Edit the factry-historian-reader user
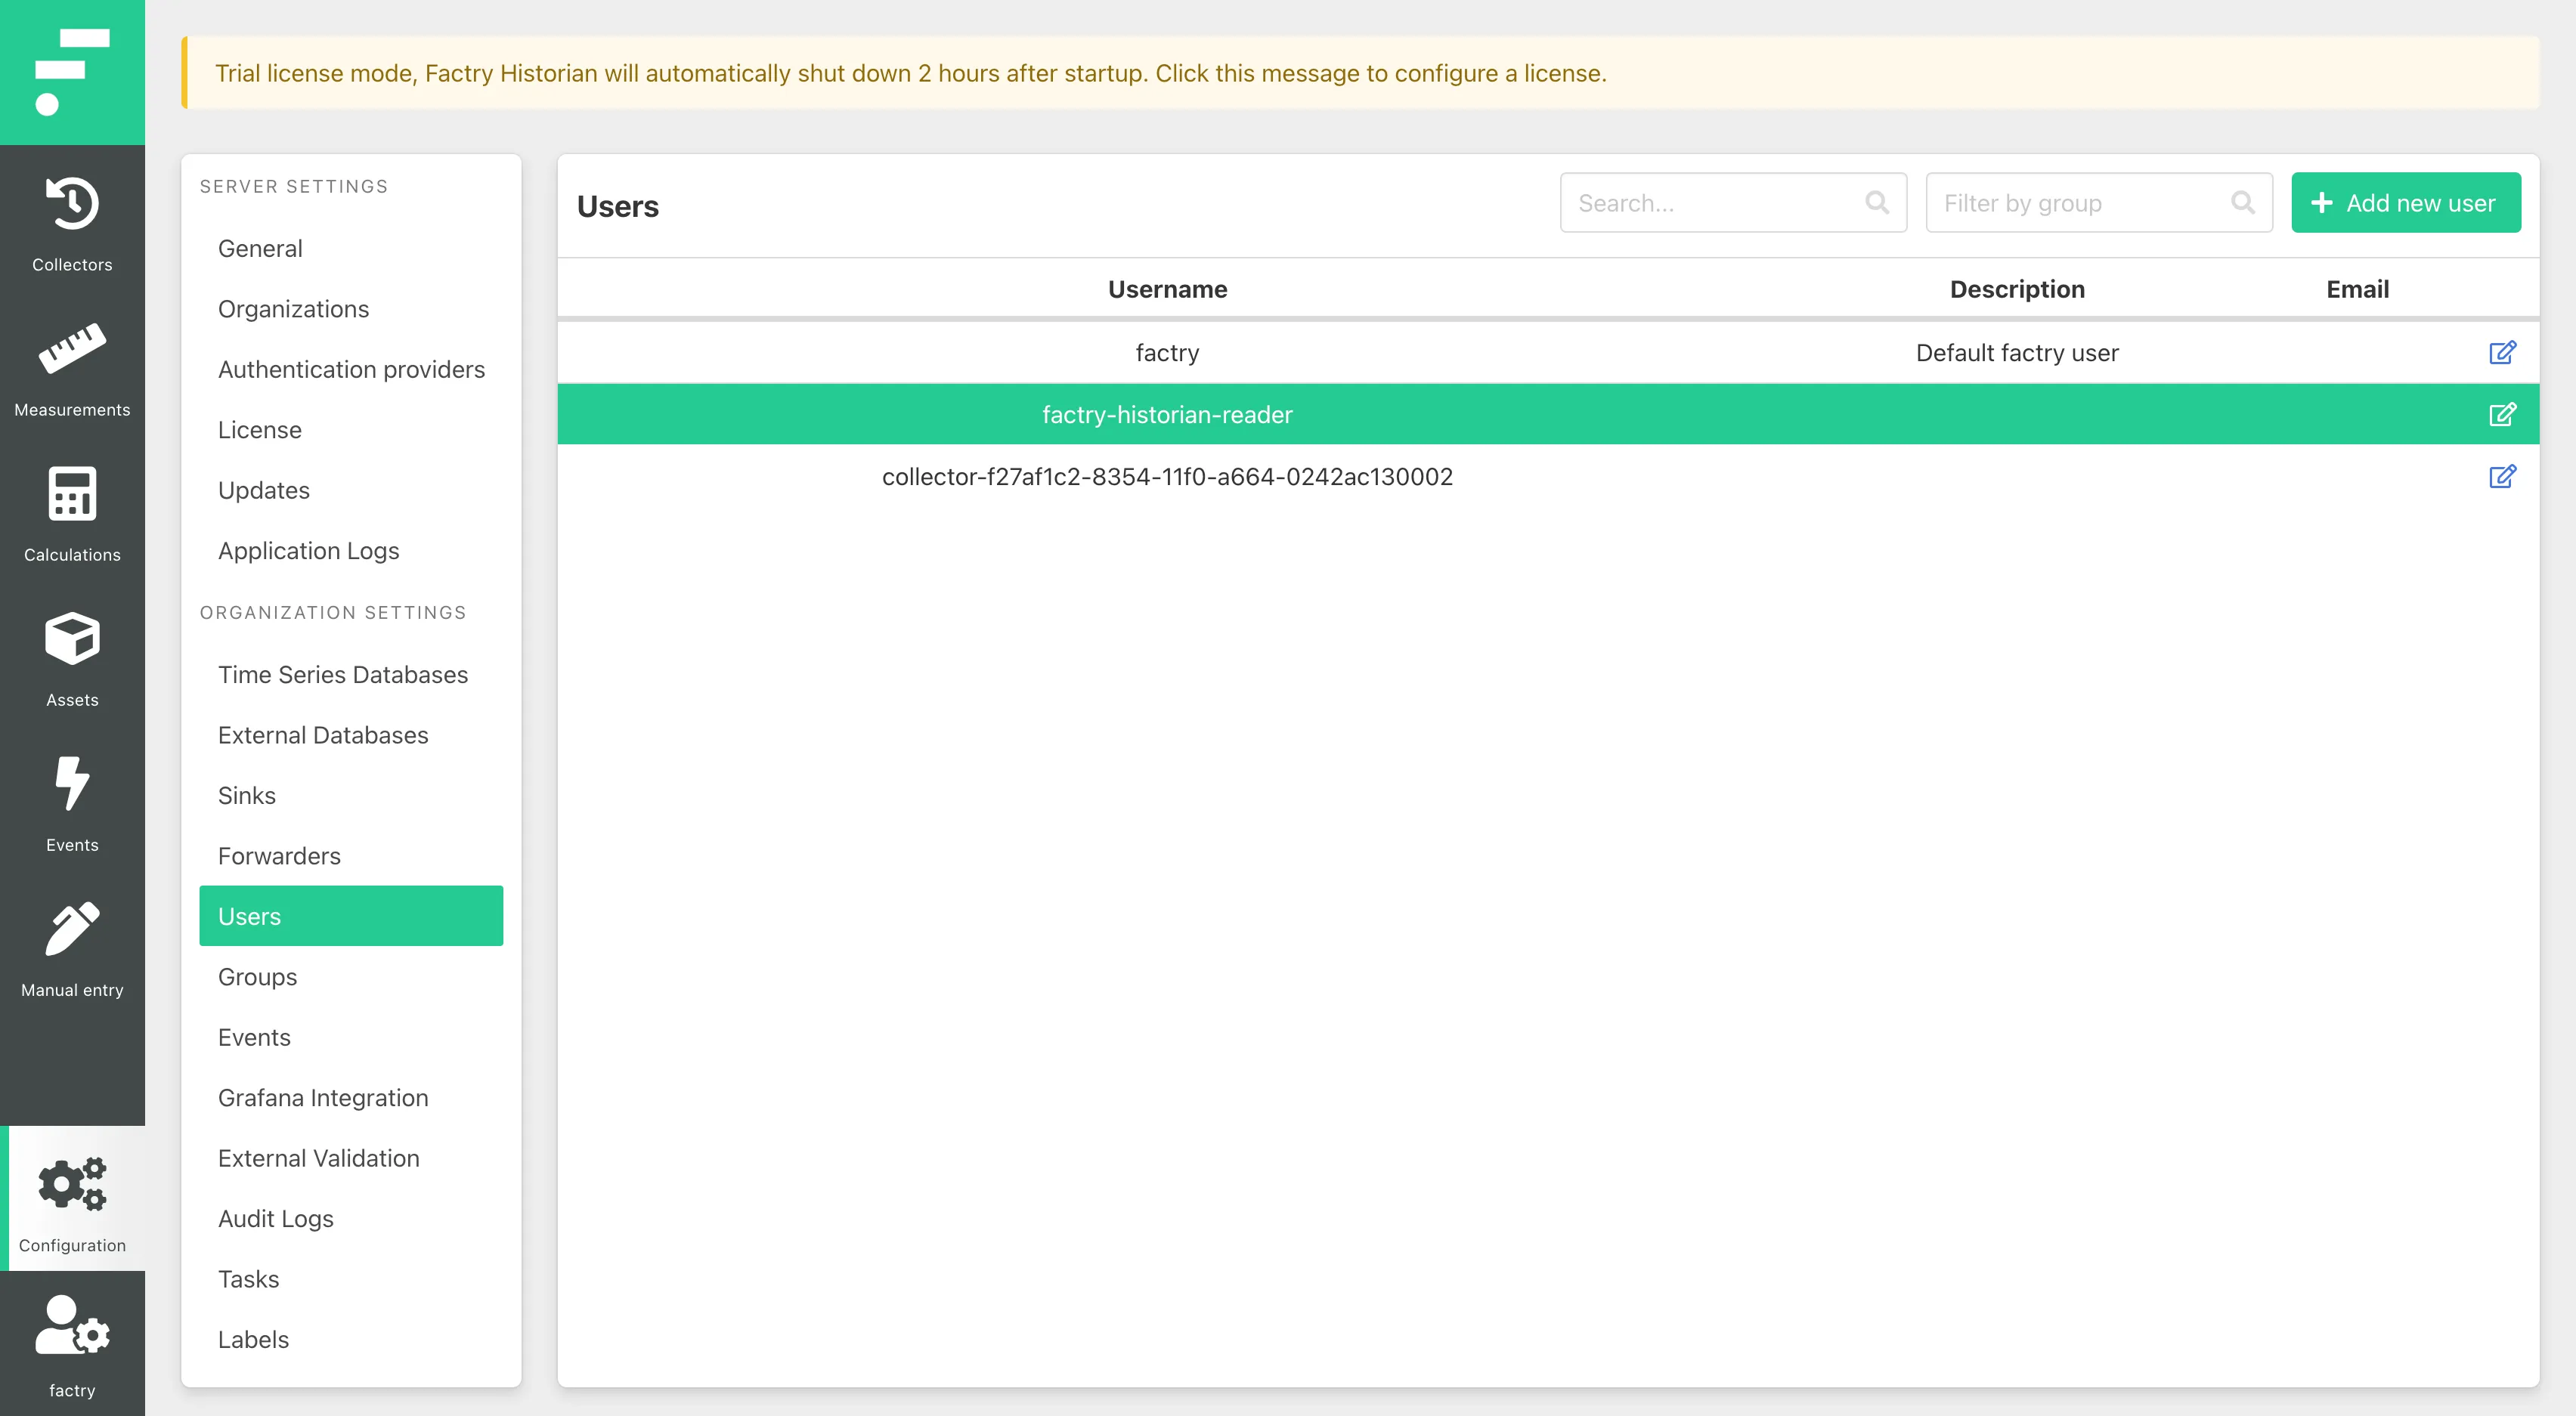 coord(2502,414)
